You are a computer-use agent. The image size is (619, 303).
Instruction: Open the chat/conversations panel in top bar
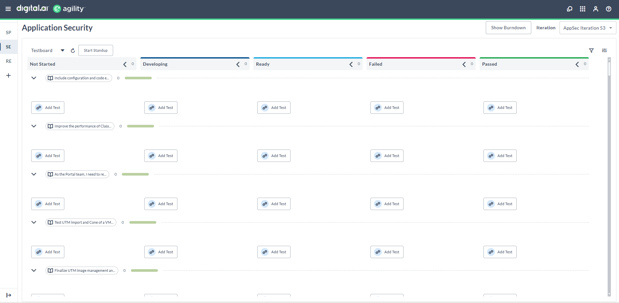[x=569, y=9]
